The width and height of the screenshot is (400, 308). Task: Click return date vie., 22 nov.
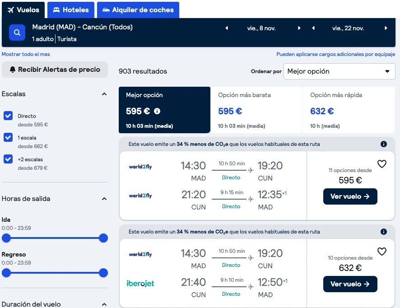point(348,28)
